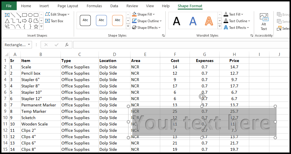Choose the Oval shape

tap(30, 15)
